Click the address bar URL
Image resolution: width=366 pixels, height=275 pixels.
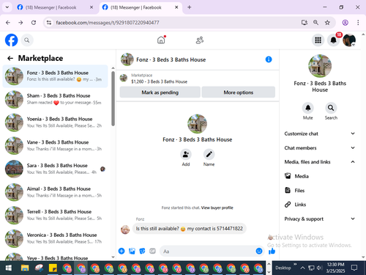click(108, 23)
